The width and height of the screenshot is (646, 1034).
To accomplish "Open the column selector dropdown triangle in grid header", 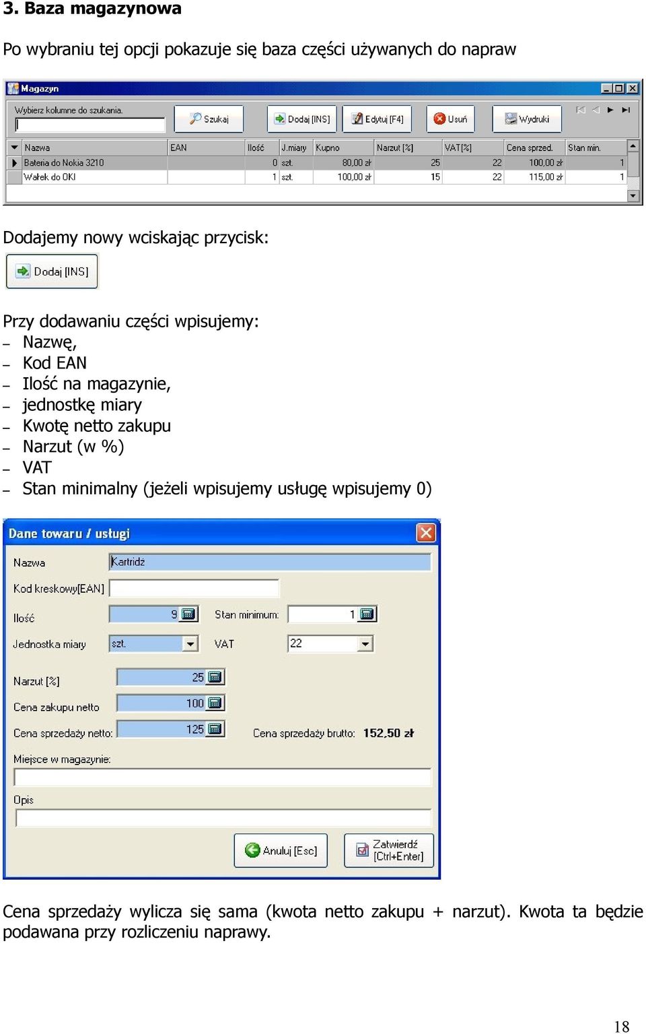I will coord(14,148).
